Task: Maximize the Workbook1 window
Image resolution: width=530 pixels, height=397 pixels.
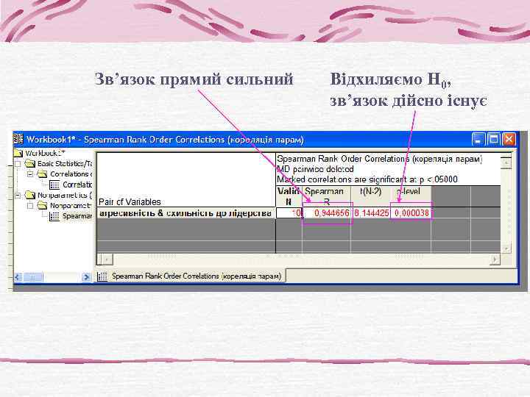Action: 493,139
